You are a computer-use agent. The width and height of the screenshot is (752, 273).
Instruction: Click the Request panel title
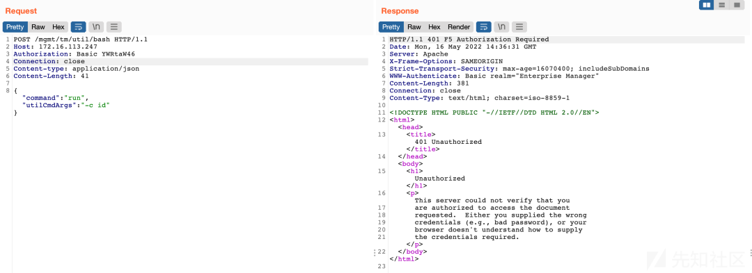21,10
